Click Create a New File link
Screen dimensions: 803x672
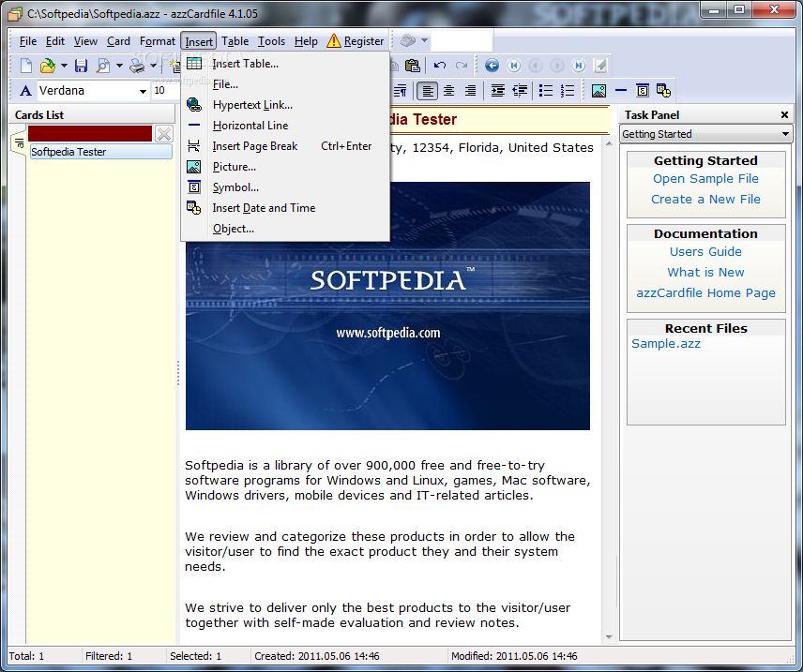[705, 199]
